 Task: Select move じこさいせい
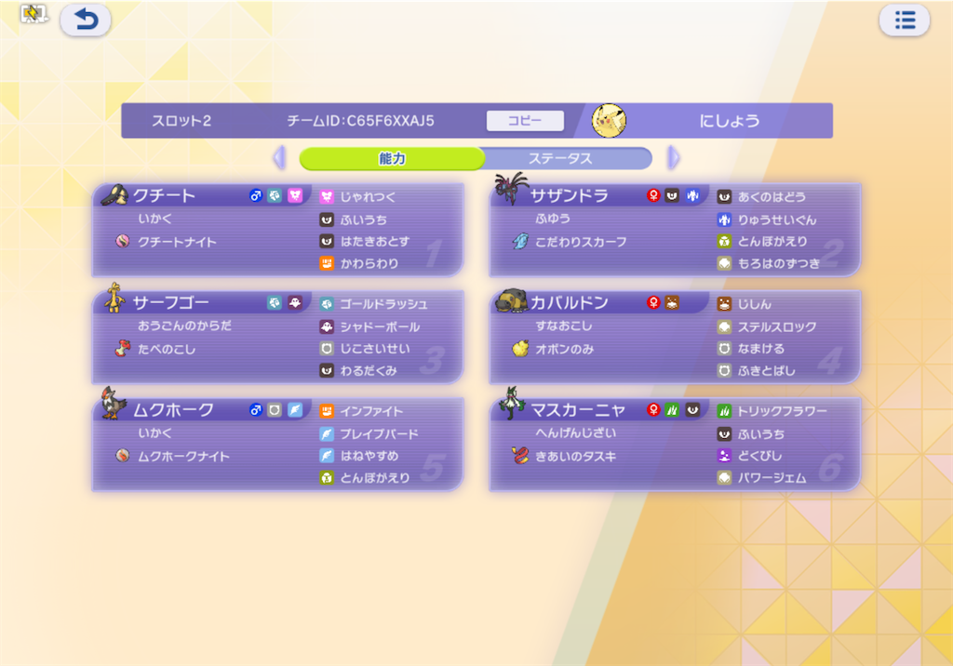[x=374, y=349]
